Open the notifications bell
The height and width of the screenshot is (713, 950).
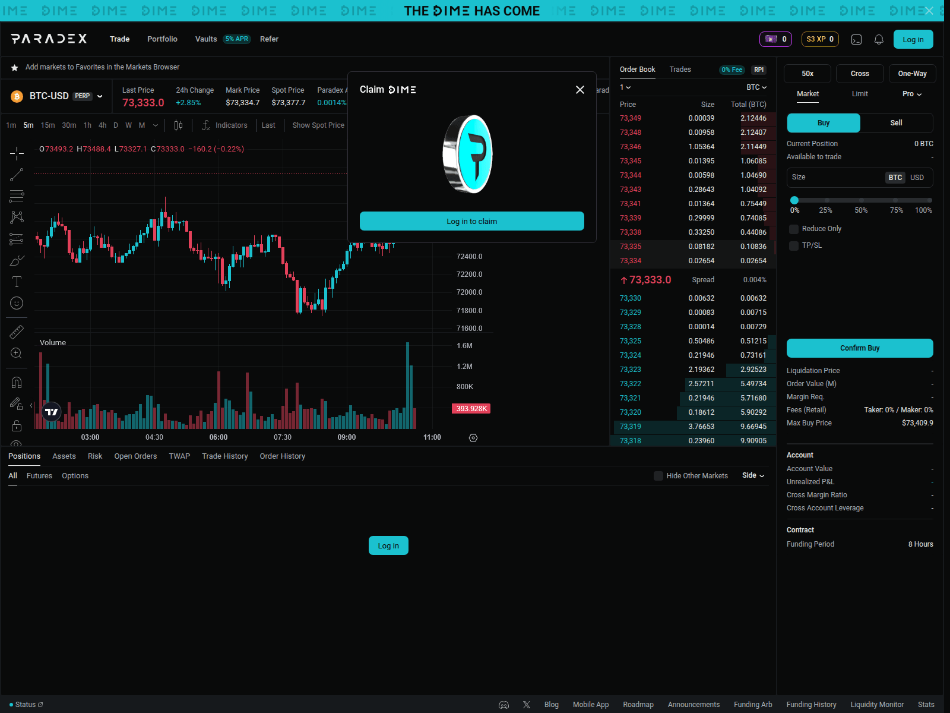click(879, 39)
